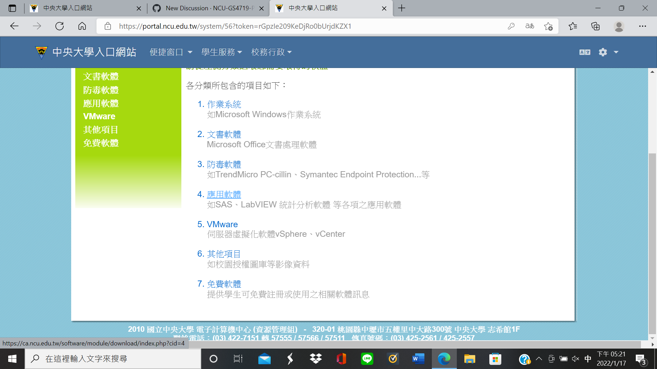Open the portal settings gear
The width and height of the screenshot is (657, 369).
click(x=603, y=52)
